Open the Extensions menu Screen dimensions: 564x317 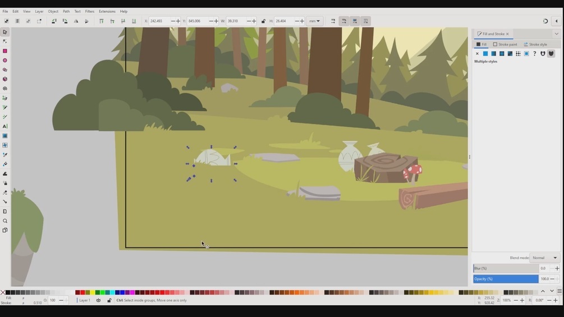pyautogui.click(x=107, y=11)
